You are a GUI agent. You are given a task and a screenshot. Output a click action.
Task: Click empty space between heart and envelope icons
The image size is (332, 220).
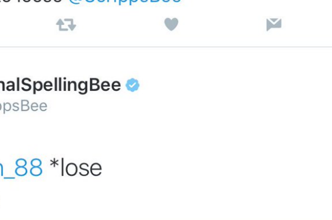[x=223, y=25]
